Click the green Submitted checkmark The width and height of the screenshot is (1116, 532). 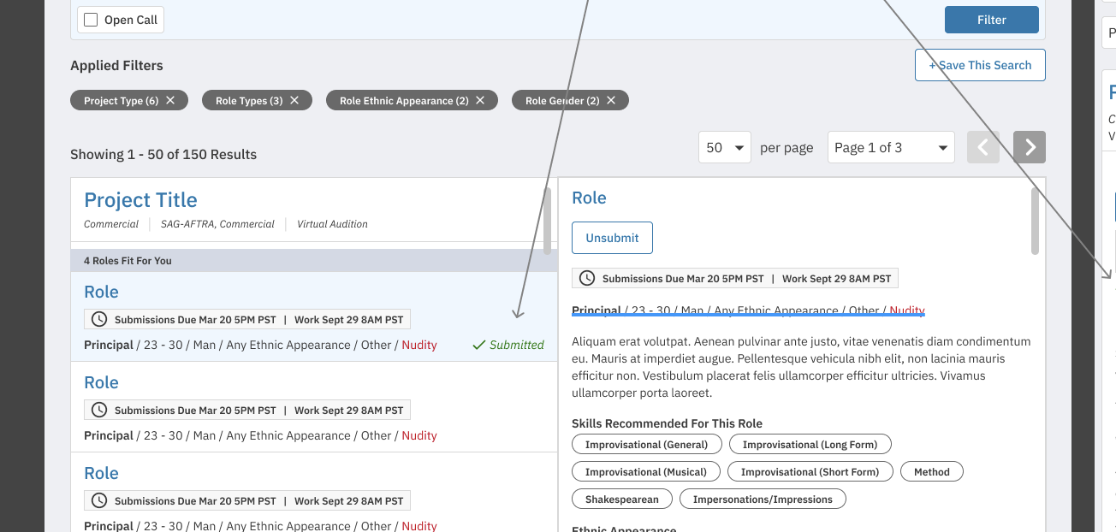pos(478,345)
